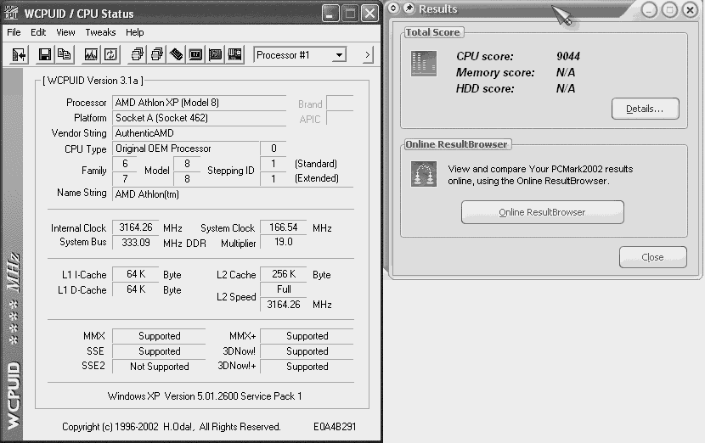Viewport: 705px width, 443px height.
Task: Open the Help menu
Action: (134, 32)
